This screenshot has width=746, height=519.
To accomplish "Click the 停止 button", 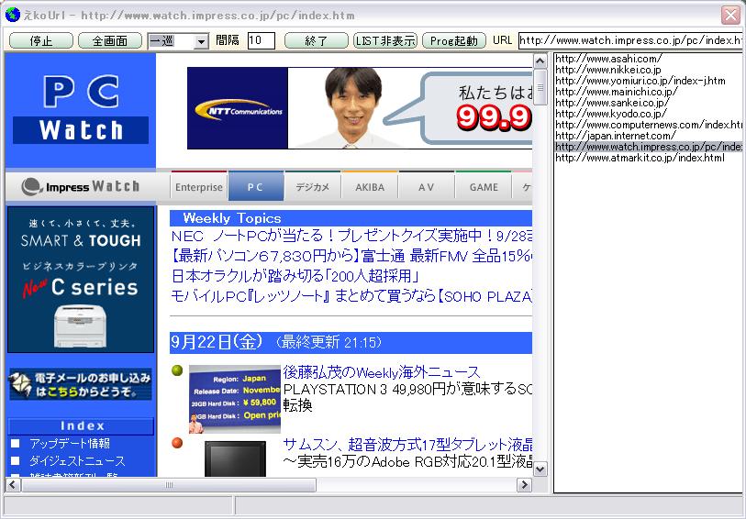I will [41, 41].
